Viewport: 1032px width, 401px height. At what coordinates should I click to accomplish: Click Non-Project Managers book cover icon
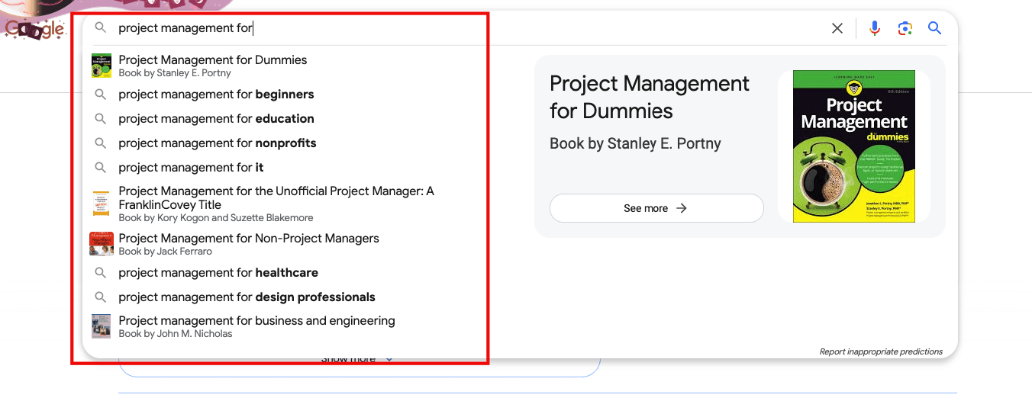pos(101,244)
